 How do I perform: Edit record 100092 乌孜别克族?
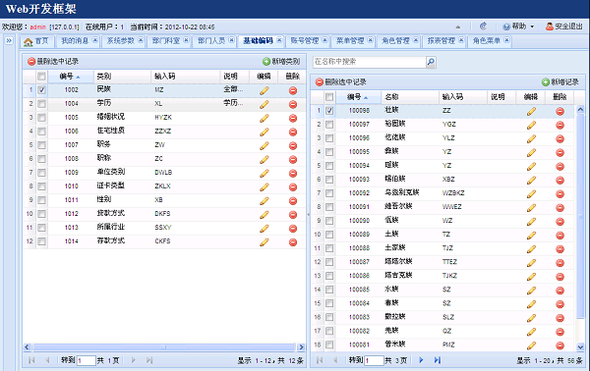pos(531,193)
